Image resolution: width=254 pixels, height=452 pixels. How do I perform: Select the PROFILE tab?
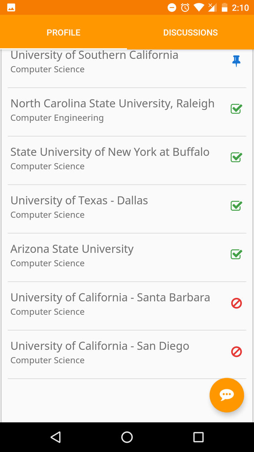tap(63, 32)
